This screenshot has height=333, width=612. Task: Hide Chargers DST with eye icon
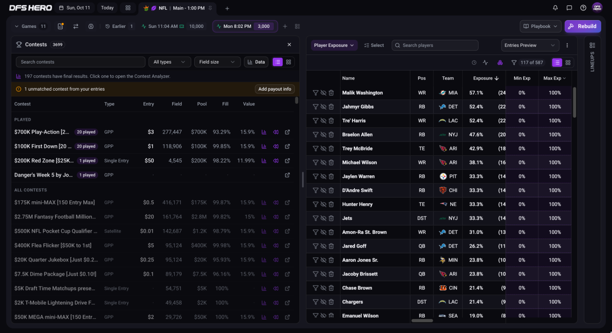[x=323, y=302]
